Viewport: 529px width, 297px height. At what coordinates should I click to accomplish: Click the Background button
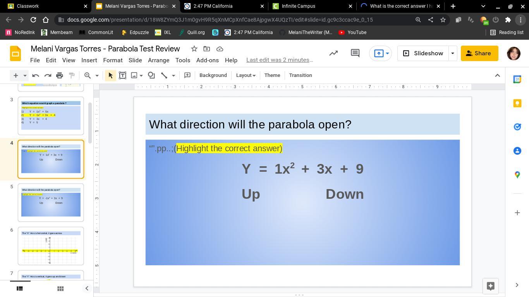point(213,75)
